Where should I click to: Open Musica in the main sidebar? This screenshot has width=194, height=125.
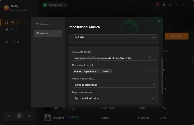[15, 22]
